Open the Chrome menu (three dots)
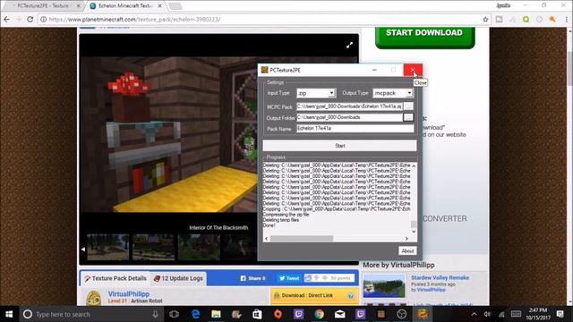The image size is (573, 322). pyautogui.click(x=567, y=20)
